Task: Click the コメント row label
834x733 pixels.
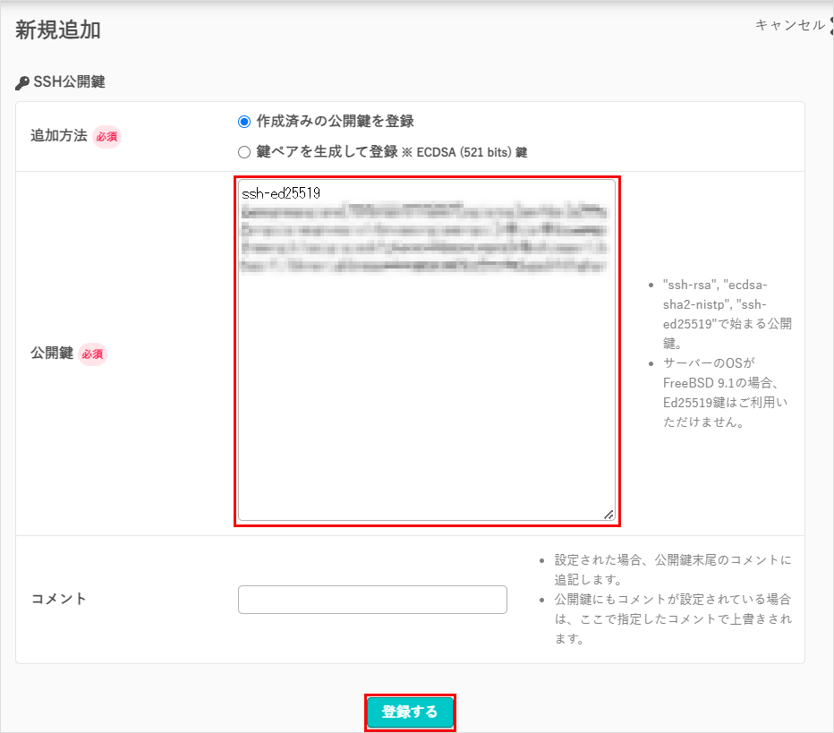Action: tap(59, 599)
